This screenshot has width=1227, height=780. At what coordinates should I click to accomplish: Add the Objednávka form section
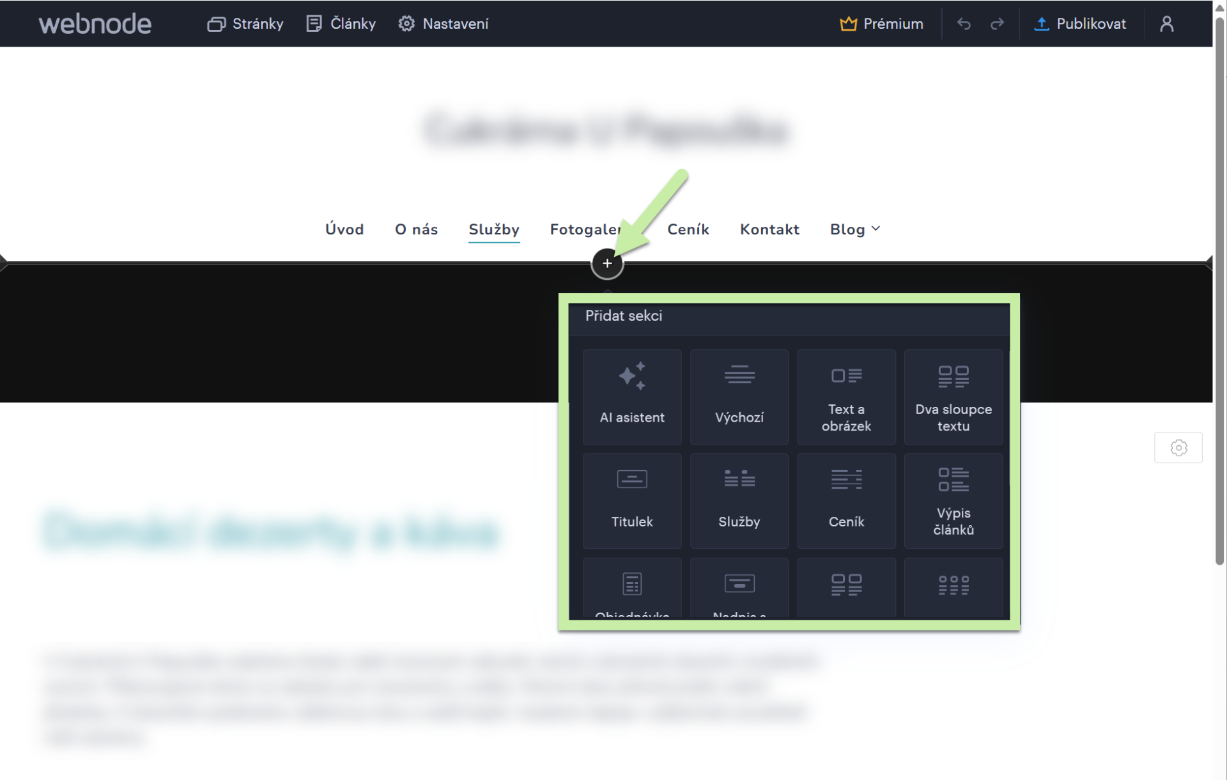pyautogui.click(x=632, y=588)
